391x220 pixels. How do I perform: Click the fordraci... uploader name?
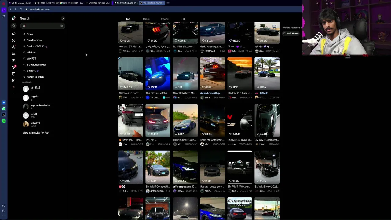coord(155,97)
